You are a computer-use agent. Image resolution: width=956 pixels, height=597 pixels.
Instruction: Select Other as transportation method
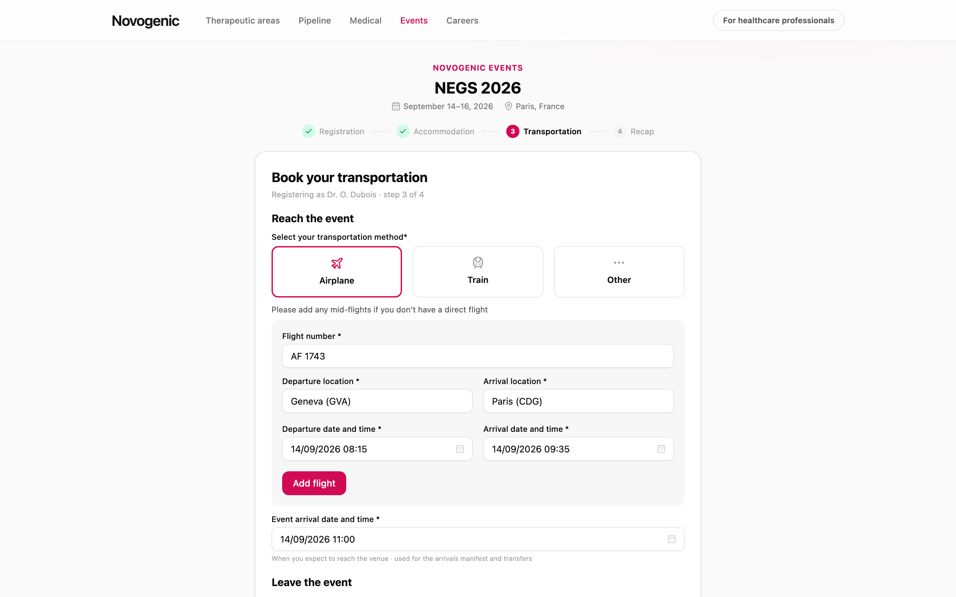click(619, 272)
